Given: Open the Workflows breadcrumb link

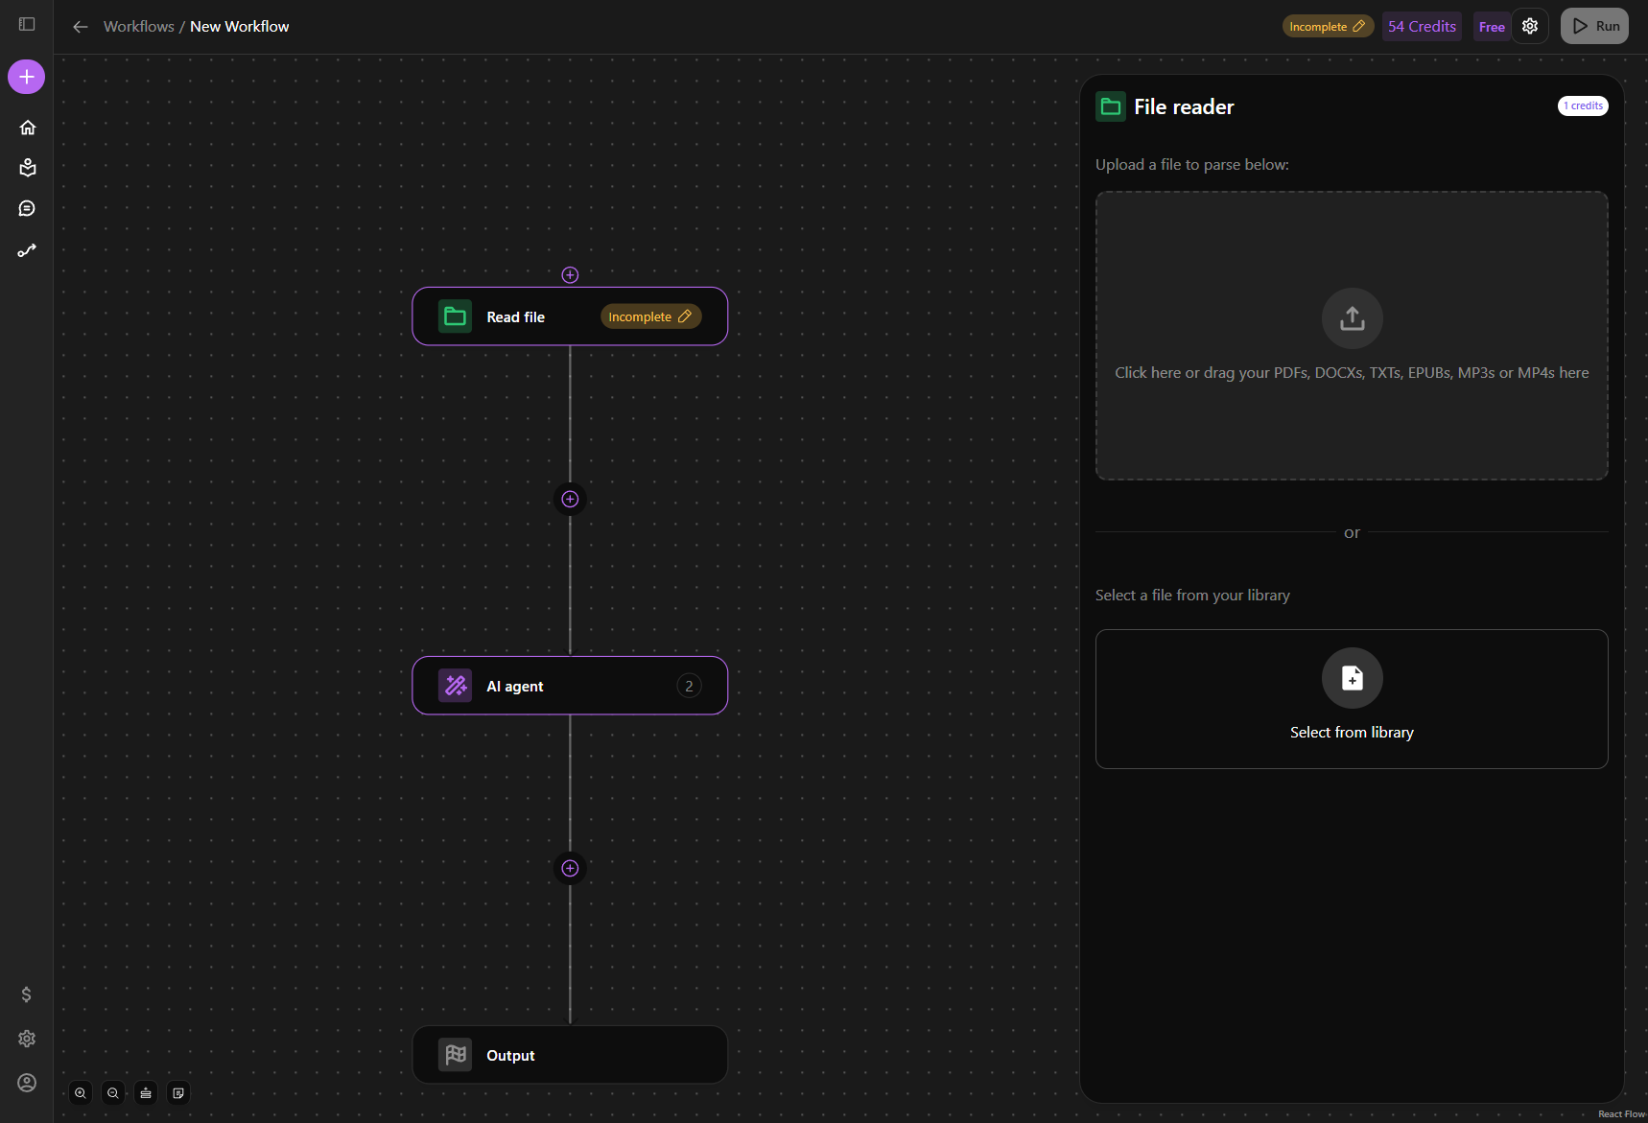Looking at the screenshot, I should pos(138,27).
